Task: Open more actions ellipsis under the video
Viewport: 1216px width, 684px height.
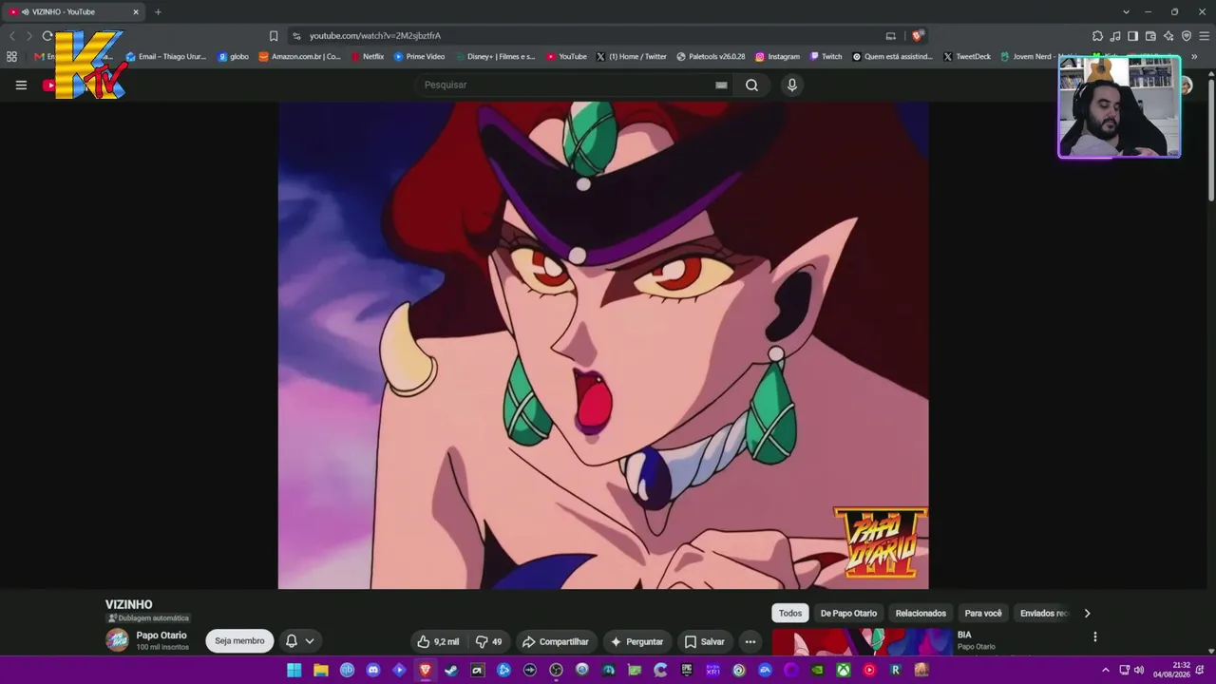Action: [750, 641]
